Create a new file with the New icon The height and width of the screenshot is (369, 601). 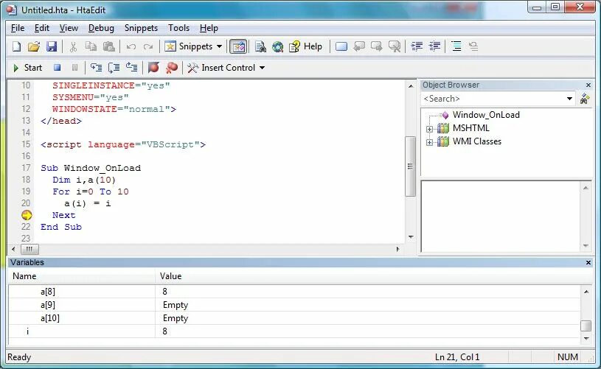[16, 46]
